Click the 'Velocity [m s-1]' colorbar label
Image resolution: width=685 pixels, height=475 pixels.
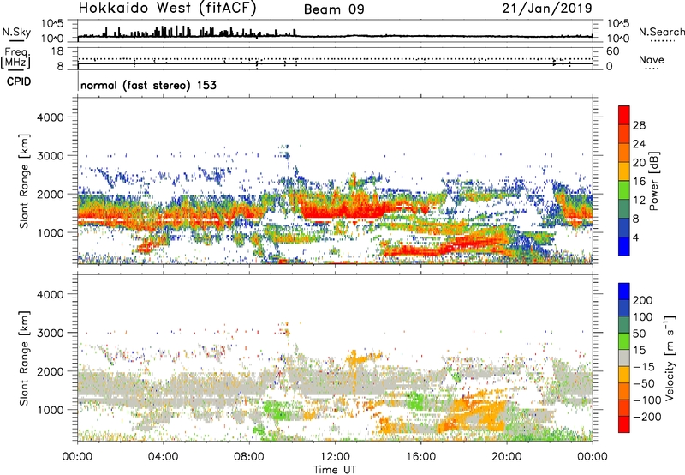click(x=670, y=358)
